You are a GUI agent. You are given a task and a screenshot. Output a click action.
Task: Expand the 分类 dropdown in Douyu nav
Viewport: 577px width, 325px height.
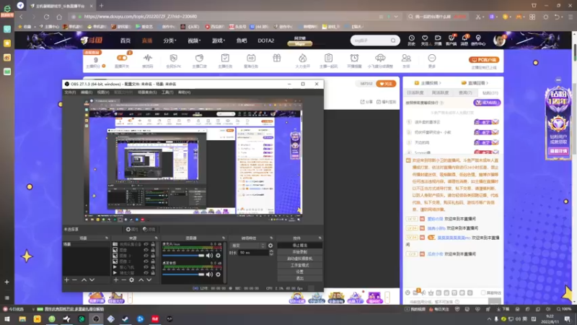[170, 40]
